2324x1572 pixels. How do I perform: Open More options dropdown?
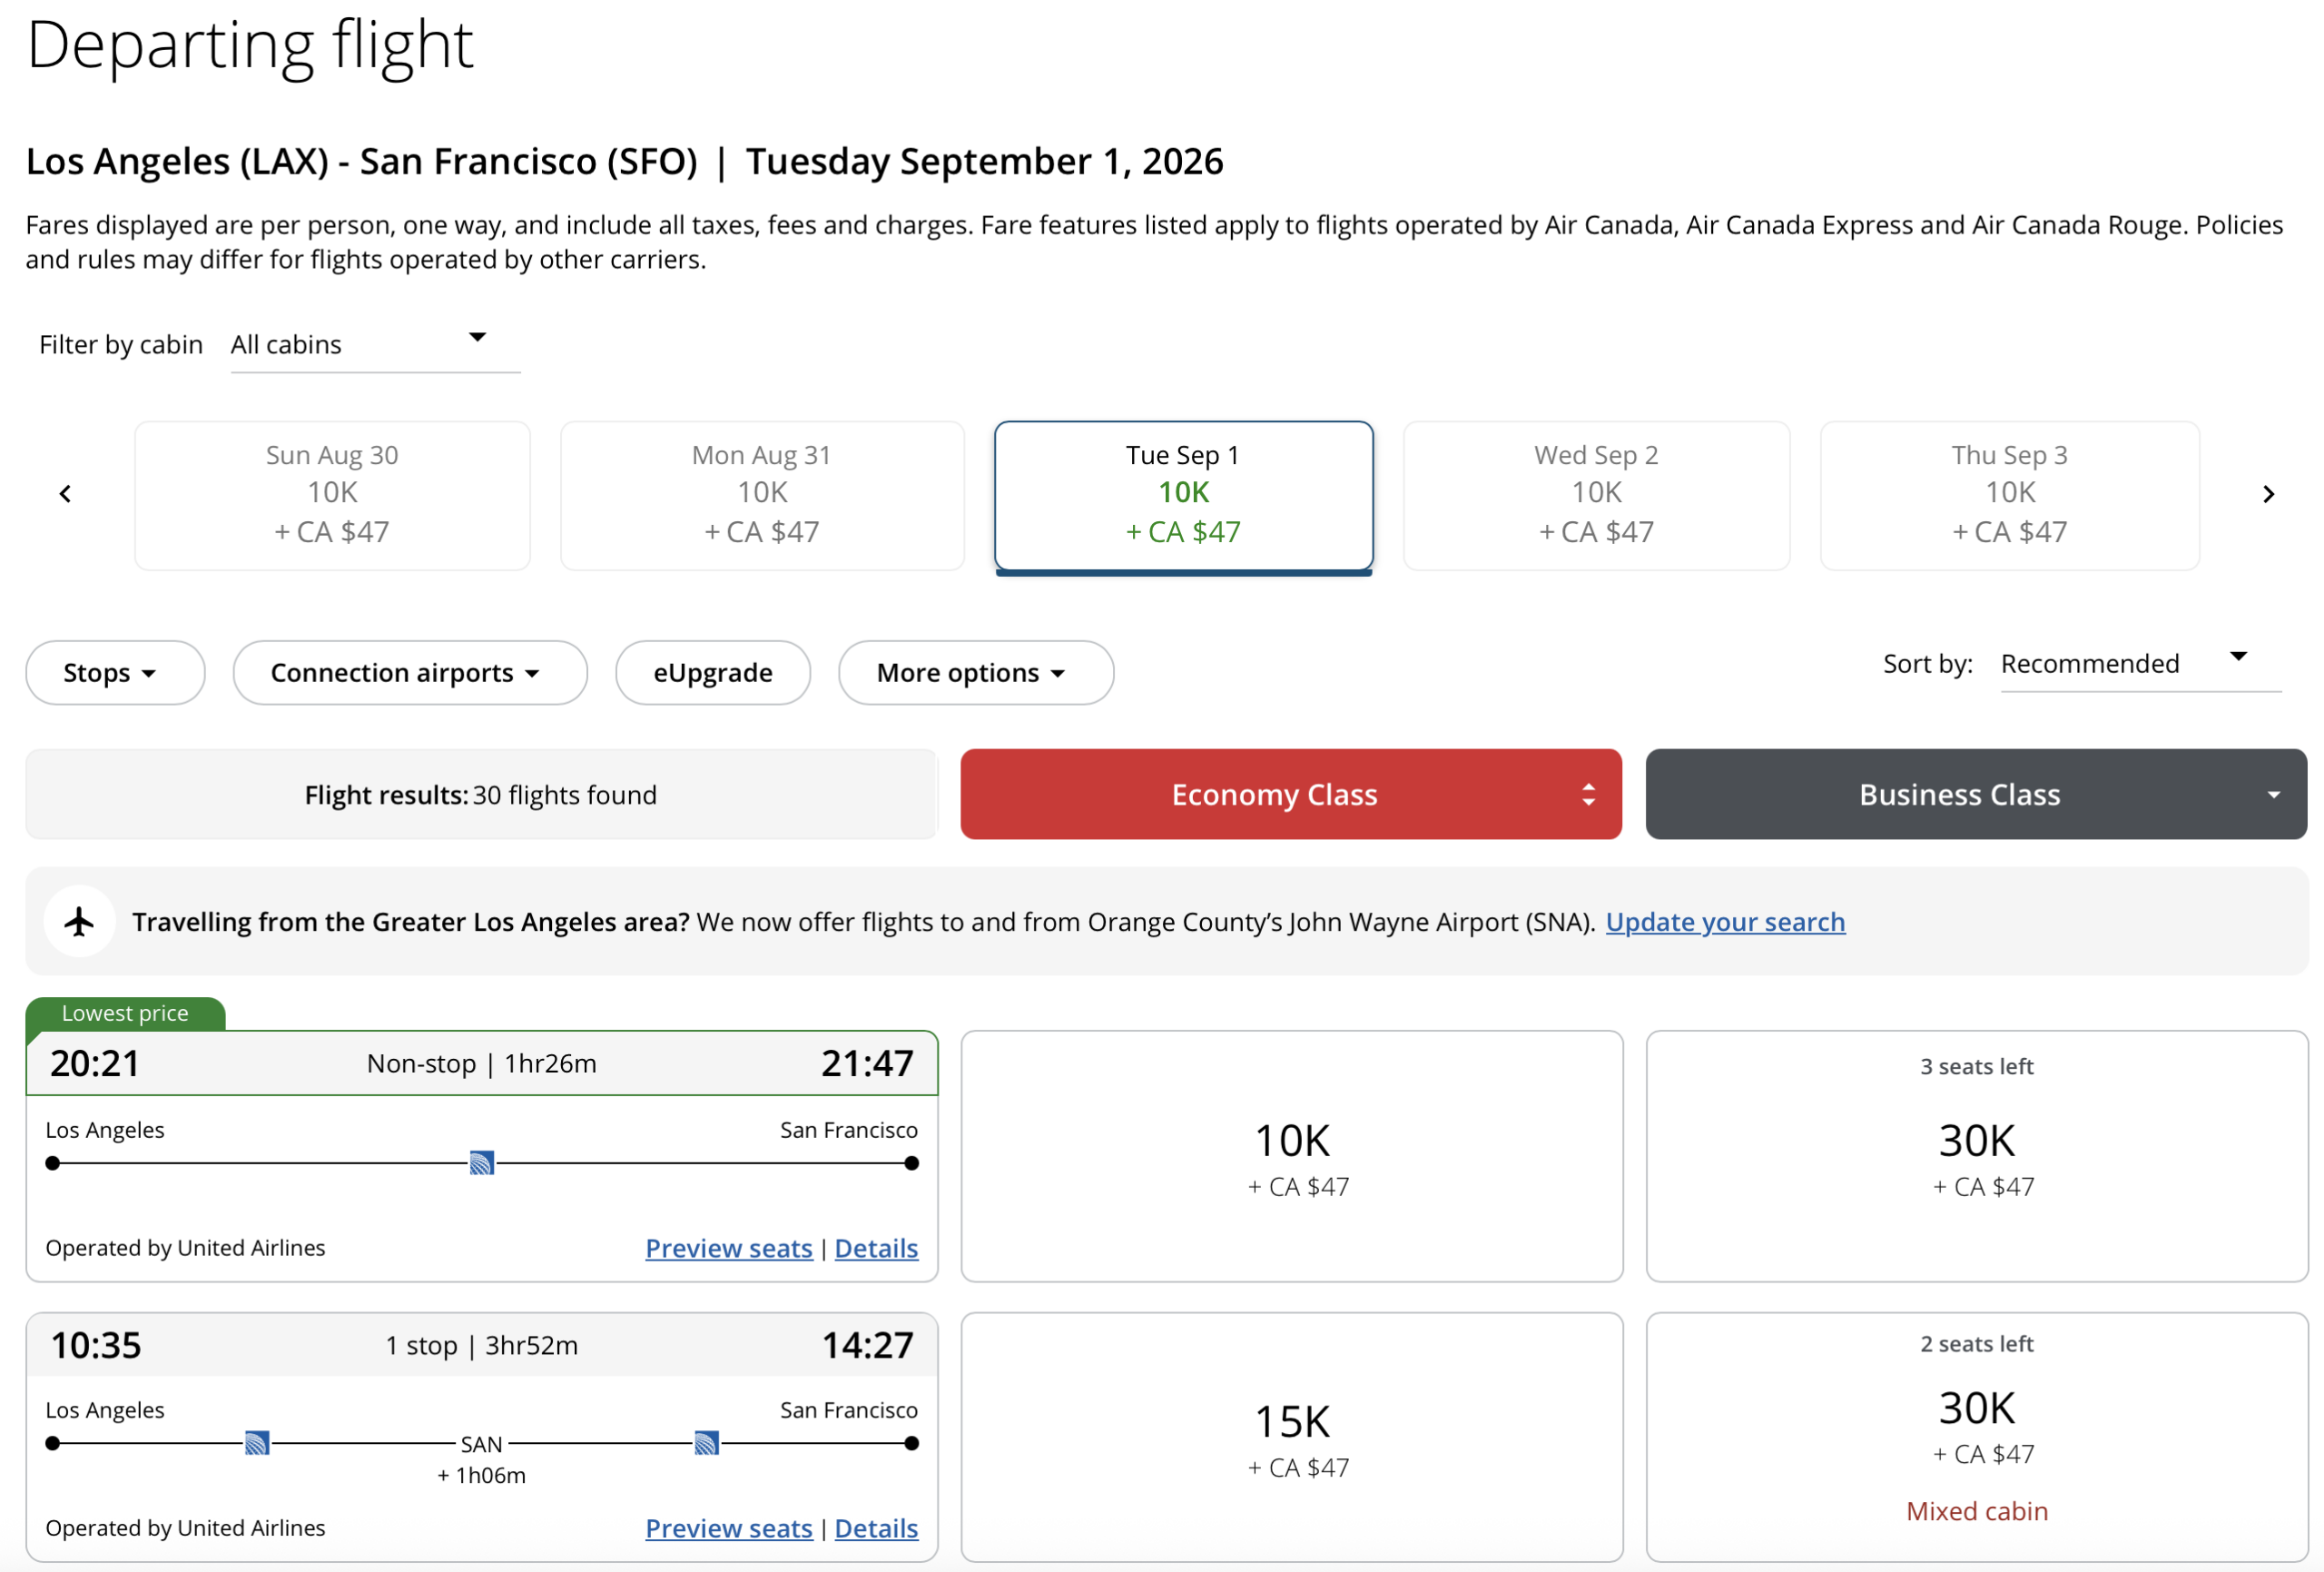point(976,672)
